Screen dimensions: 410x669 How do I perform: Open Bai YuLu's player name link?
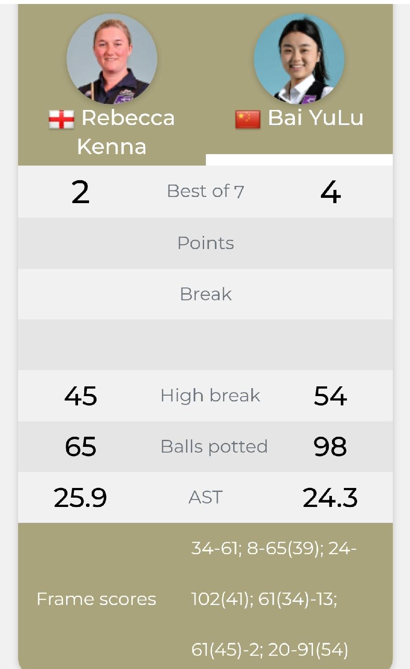(316, 117)
